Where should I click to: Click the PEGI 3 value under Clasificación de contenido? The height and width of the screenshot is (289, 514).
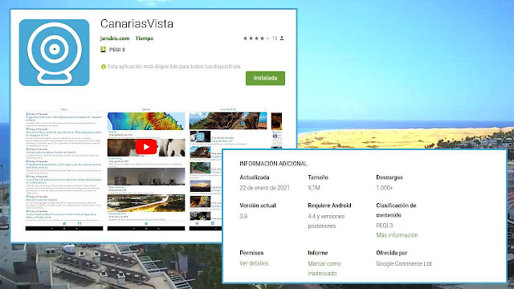click(x=384, y=226)
